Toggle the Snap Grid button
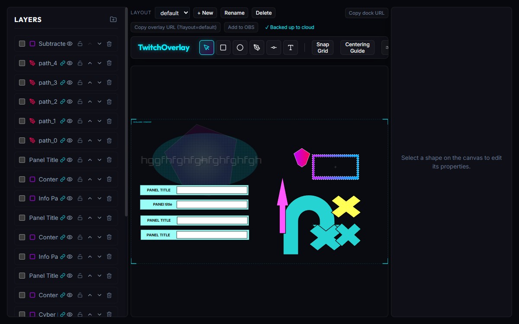The width and height of the screenshot is (519, 324). pos(323,48)
